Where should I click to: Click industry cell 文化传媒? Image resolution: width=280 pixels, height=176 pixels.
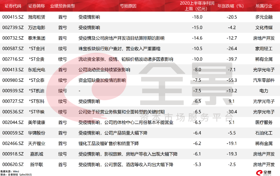(x=264, y=28)
